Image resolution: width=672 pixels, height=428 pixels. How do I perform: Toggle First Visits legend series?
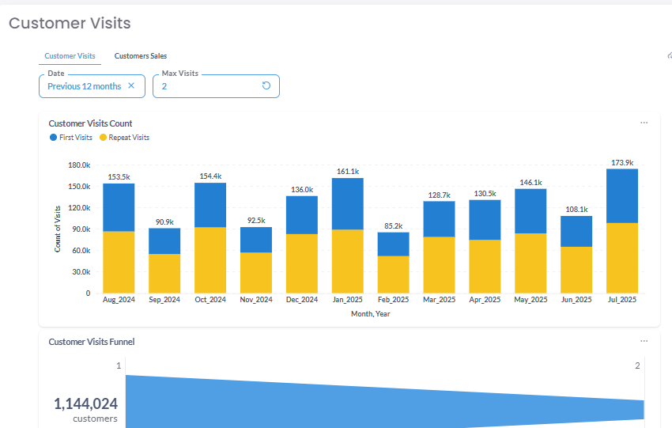[x=71, y=138]
